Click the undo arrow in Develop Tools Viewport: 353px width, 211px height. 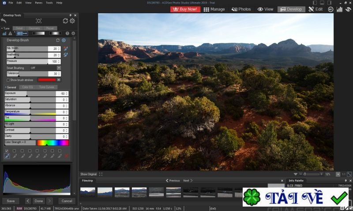(x=4, y=21)
